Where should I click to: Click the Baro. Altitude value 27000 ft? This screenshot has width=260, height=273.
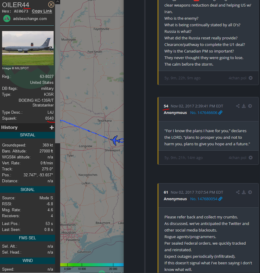coord(46,151)
